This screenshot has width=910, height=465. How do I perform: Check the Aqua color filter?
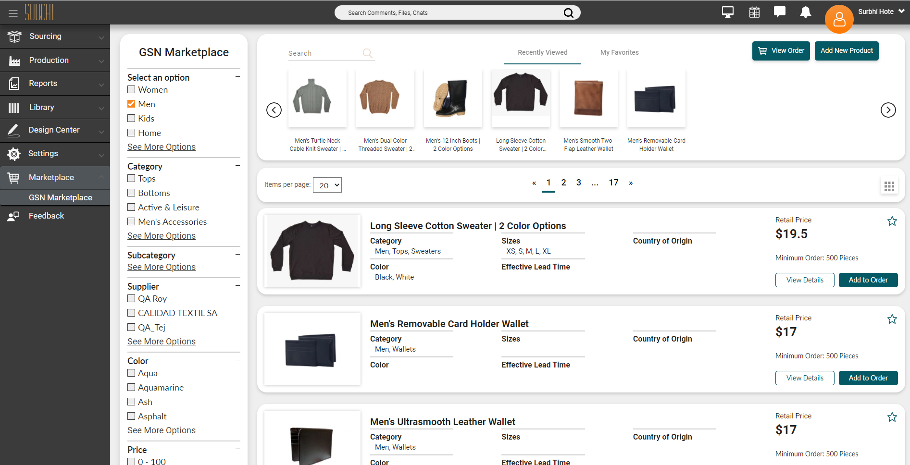(131, 373)
